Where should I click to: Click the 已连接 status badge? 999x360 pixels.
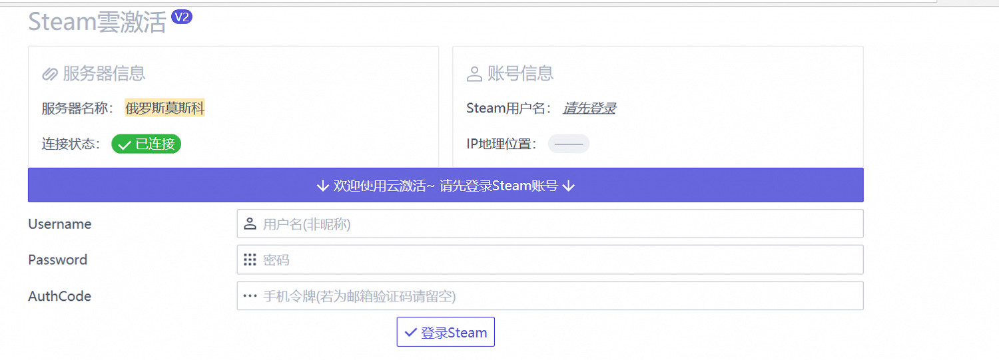(x=146, y=144)
